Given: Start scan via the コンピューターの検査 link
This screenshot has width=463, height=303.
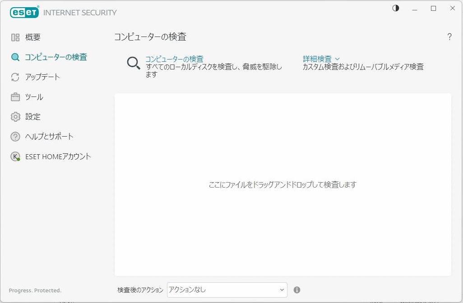Looking at the screenshot, I should (174, 59).
